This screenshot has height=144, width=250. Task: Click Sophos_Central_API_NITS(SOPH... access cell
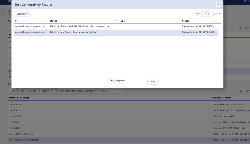(199, 26)
